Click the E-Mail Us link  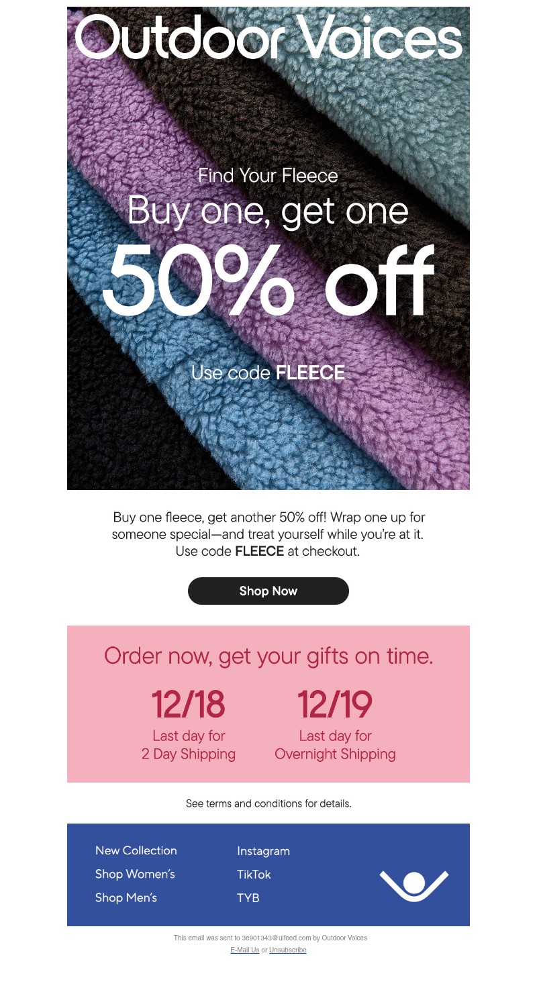pos(244,950)
